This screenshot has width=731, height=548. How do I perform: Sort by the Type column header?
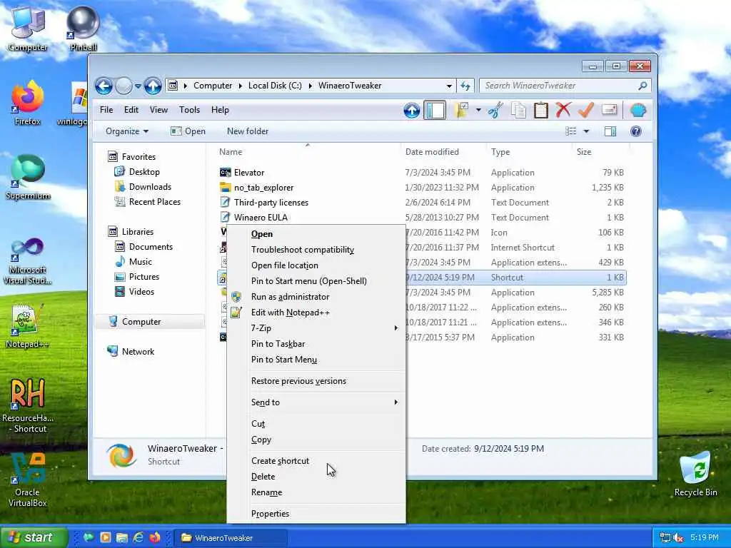pyautogui.click(x=500, y=152)
